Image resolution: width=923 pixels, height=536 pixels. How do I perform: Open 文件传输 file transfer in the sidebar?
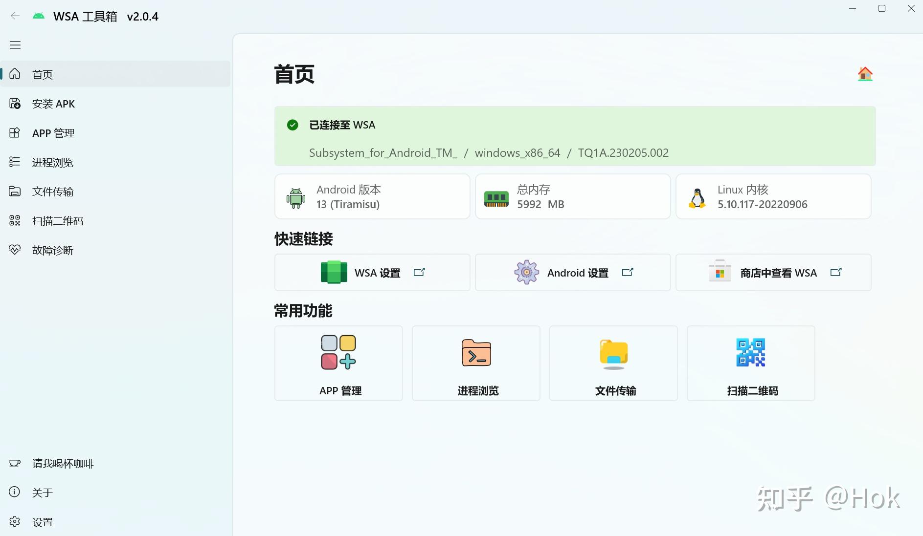pos(53,192)
